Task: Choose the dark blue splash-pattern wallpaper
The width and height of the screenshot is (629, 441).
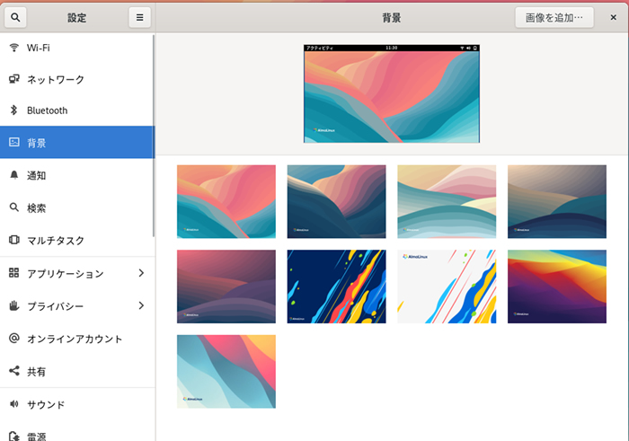Action: pos(336,287)
